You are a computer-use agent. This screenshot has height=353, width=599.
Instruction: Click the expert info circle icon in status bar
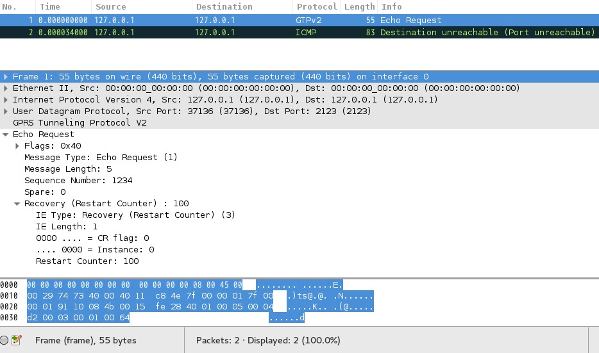coord(4,340)
